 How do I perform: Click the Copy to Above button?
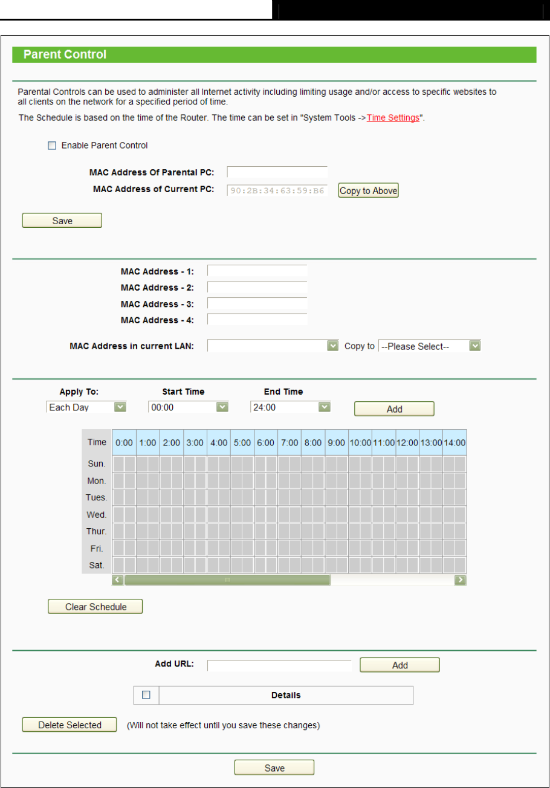368,191
